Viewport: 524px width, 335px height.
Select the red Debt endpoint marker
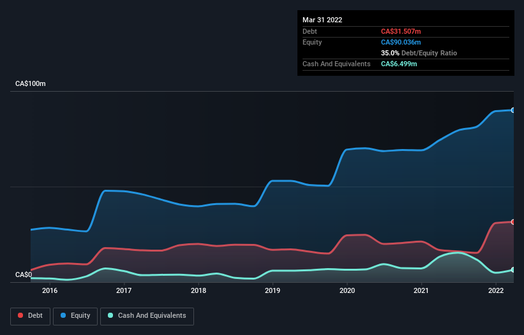(x=513, y=222)
